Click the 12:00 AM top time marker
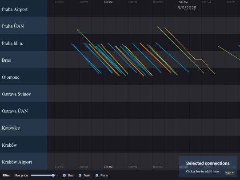Image resolution: width=240 pixels, height=180 pixels. (183, 2)
